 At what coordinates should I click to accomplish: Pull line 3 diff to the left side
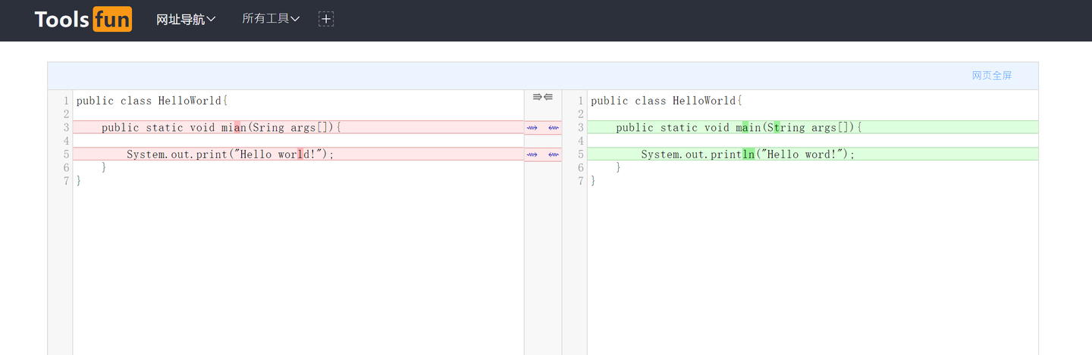(x=554, y=128)
